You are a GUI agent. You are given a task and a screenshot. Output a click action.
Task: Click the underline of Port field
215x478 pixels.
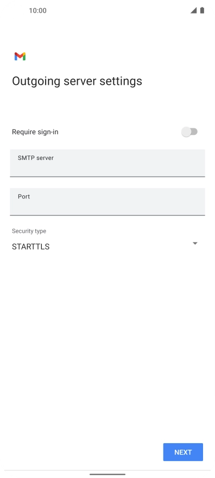[x=107, y=215]
